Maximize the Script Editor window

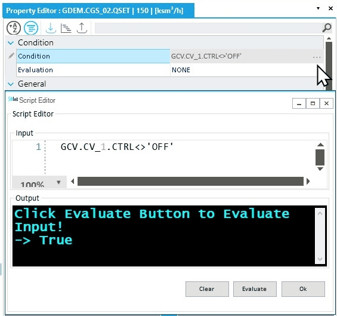click(313, 104)
